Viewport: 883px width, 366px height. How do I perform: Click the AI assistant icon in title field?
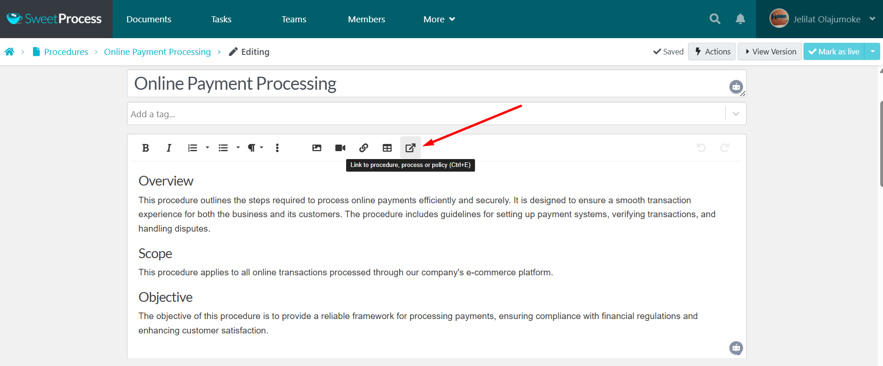point(736,87)
